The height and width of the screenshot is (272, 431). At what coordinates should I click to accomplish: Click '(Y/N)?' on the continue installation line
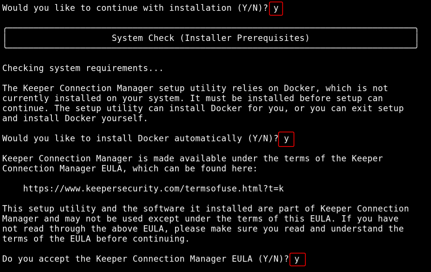pyautogui.click(x=252, y=8)
